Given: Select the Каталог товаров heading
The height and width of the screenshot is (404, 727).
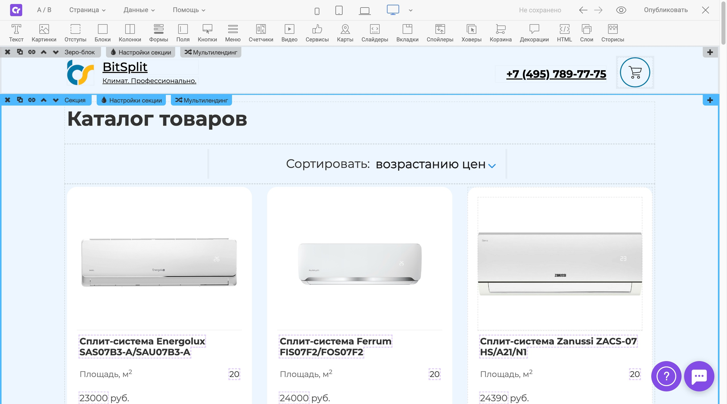Looking at the screenshot, I should [x=157, y=119].
